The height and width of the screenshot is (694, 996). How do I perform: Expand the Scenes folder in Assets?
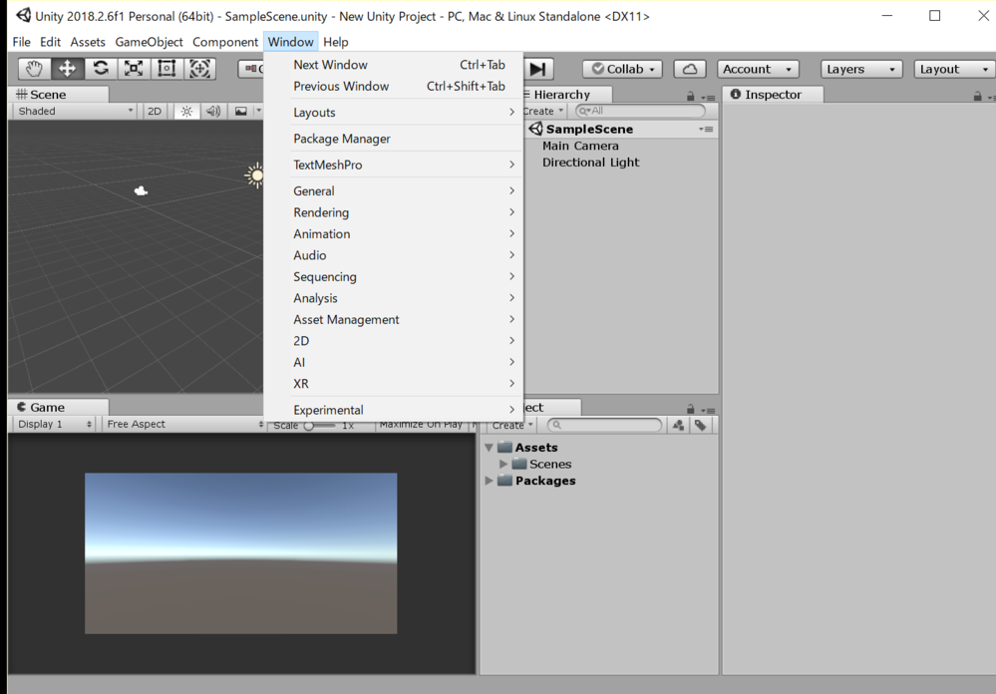[504, 464]
